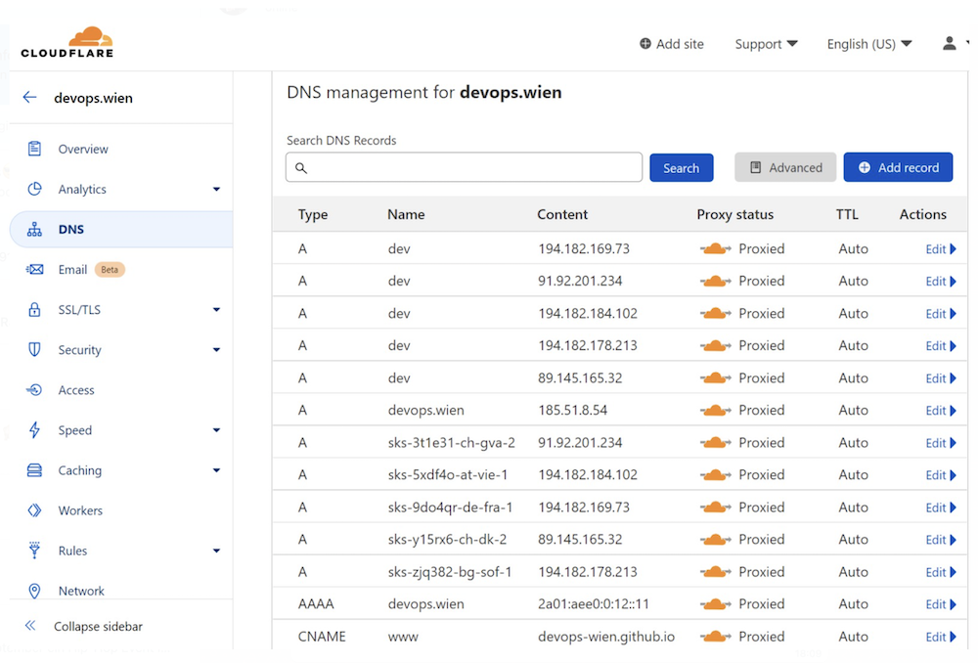Image resolution: width=978 pixels, height=663 pixels.
Task: Expand the Rules submenu arrow
Action: [216, 551]
